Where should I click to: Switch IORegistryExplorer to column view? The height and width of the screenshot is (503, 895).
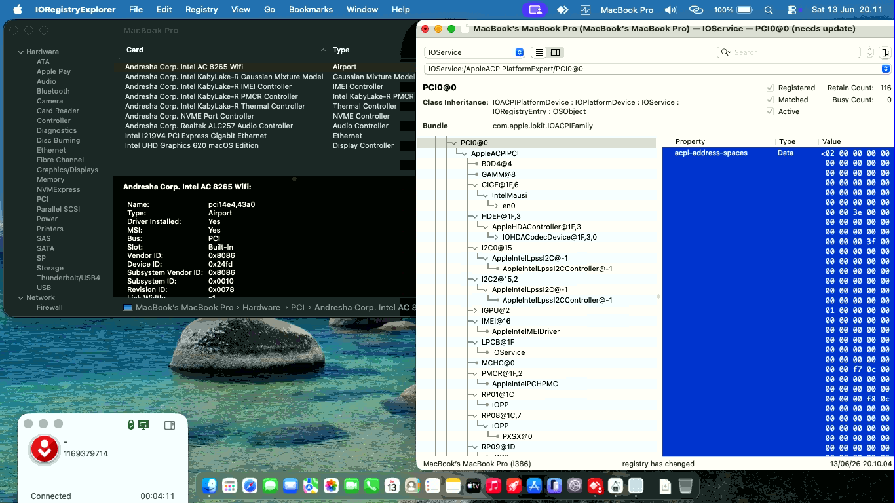pyautogui.click(x=555, y=52)
